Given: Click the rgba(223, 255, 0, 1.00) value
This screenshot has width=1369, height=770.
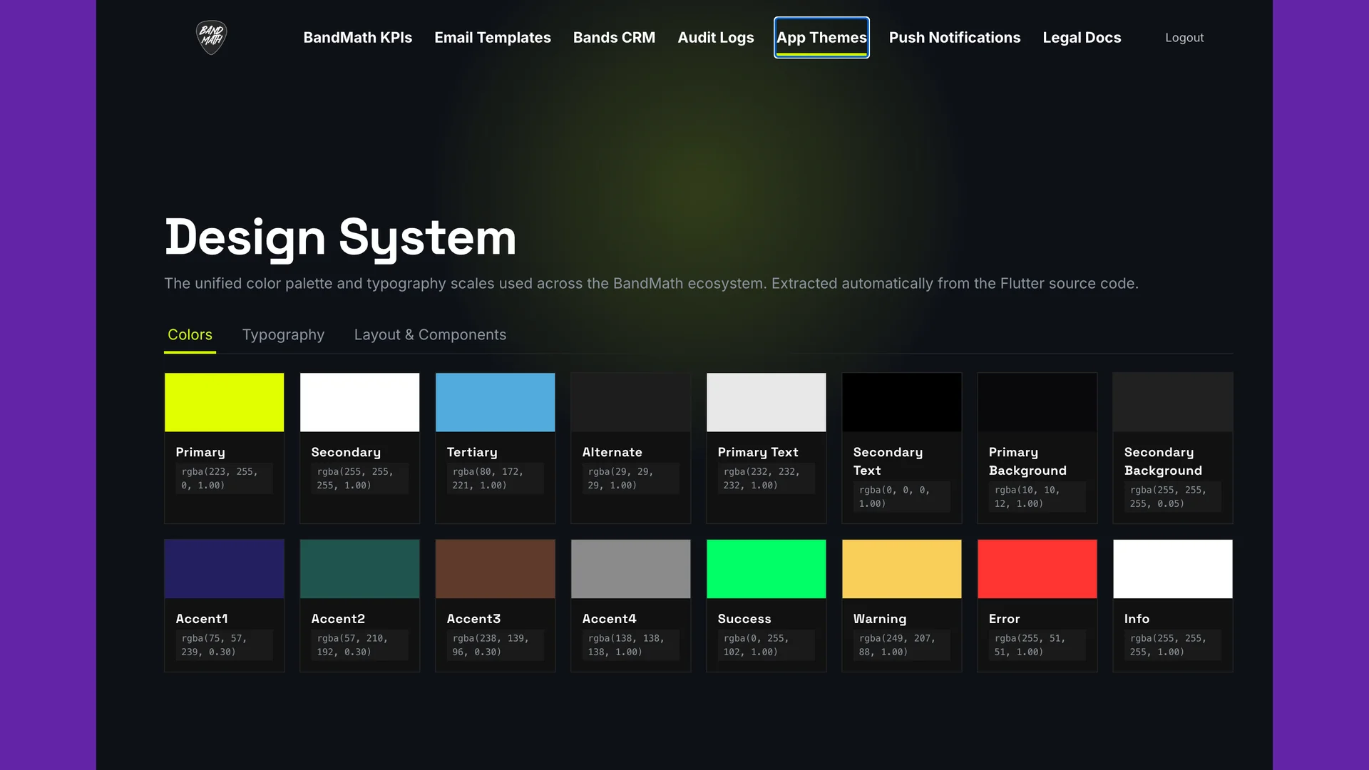Looking at the screenshot, I should pos(224,478).
